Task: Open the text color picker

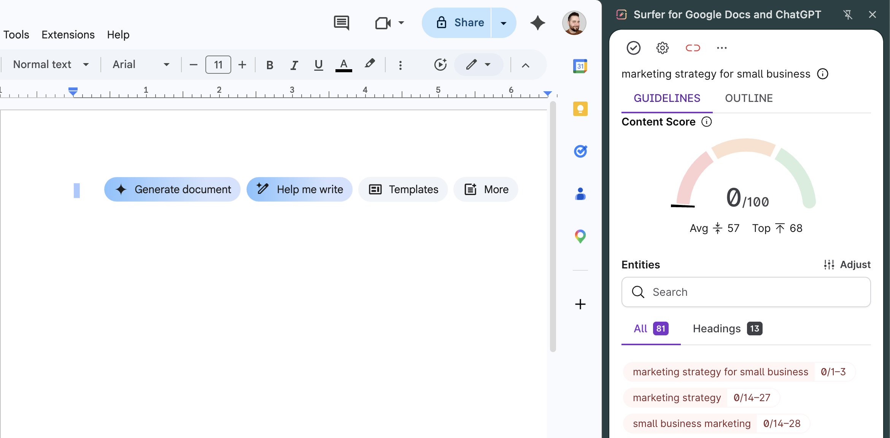Action: coord(343,65)
